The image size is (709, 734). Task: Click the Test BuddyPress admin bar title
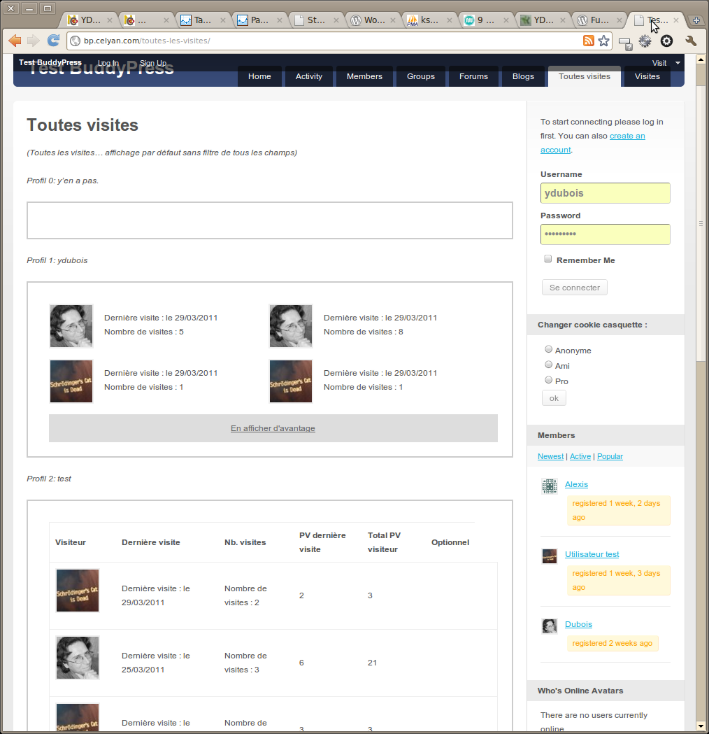click(50, 63)
